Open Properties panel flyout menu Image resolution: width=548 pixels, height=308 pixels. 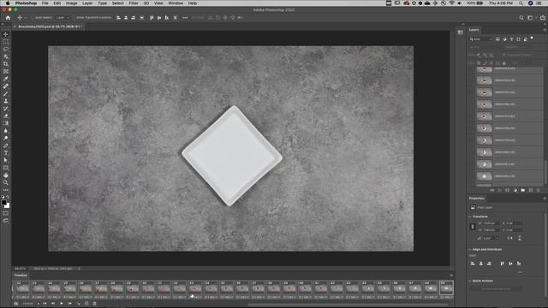[545, 198]
